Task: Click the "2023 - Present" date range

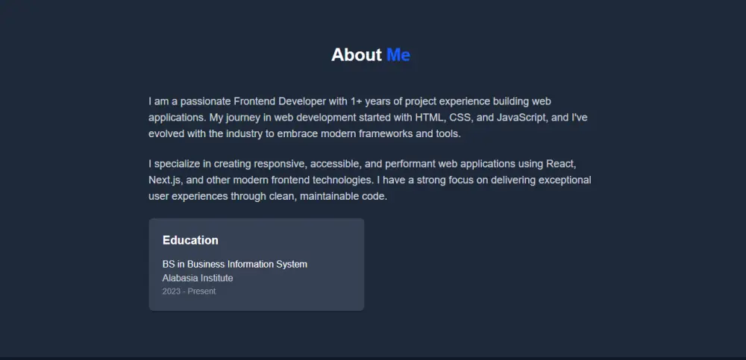Action: click(x=189, y=291)
